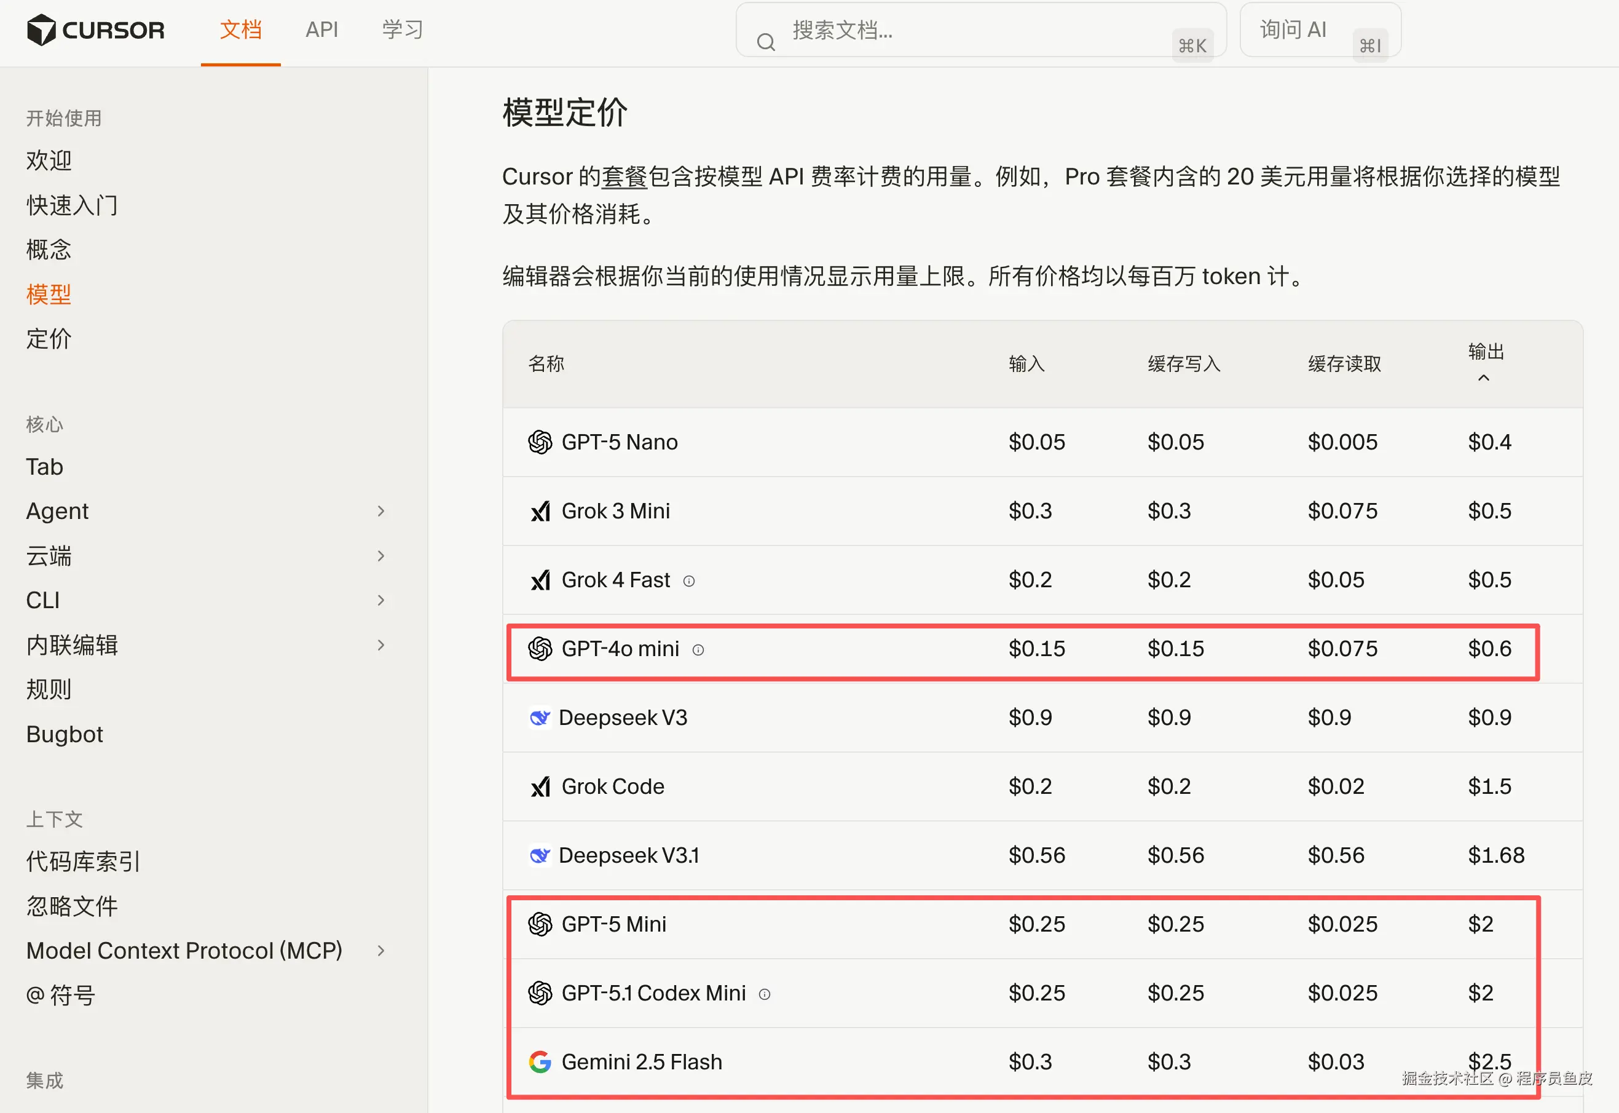The height and width of the screenshot is (1113, 1619).
Task: Expand the 云端 sidebar section
Action: pos(380,556)
